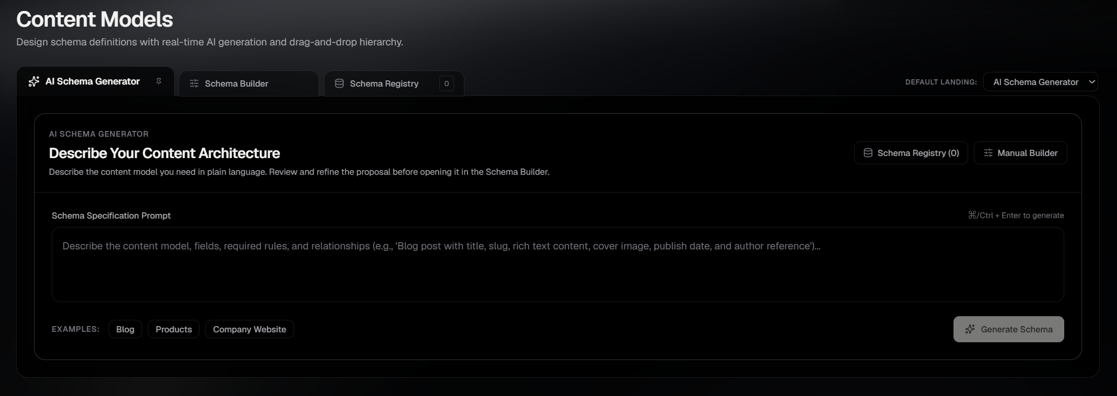
Task: Click the paragraph starting "Describe the content model you need"
Action: [x=299, y=172]
